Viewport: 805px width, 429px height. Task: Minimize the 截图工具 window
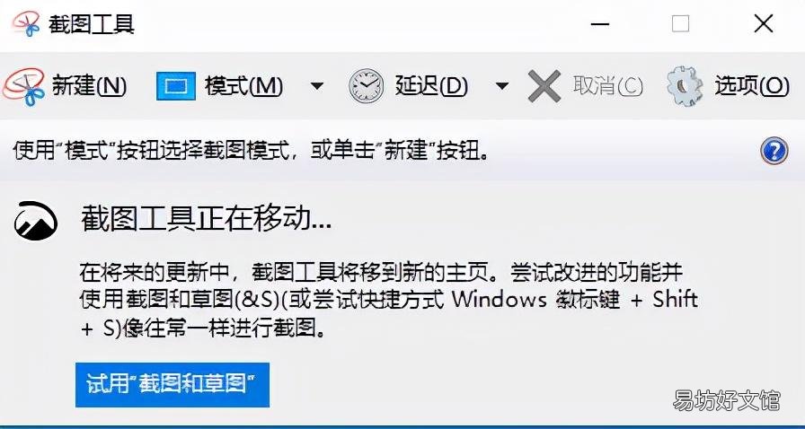click(x=599, y=24)
